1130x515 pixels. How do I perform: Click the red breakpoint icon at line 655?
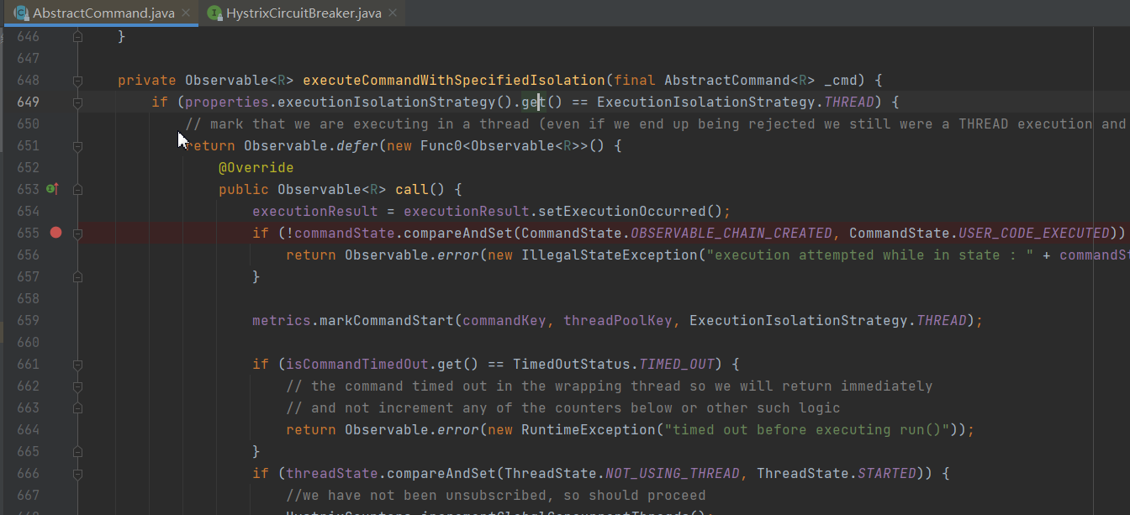[x=55, y=233]
